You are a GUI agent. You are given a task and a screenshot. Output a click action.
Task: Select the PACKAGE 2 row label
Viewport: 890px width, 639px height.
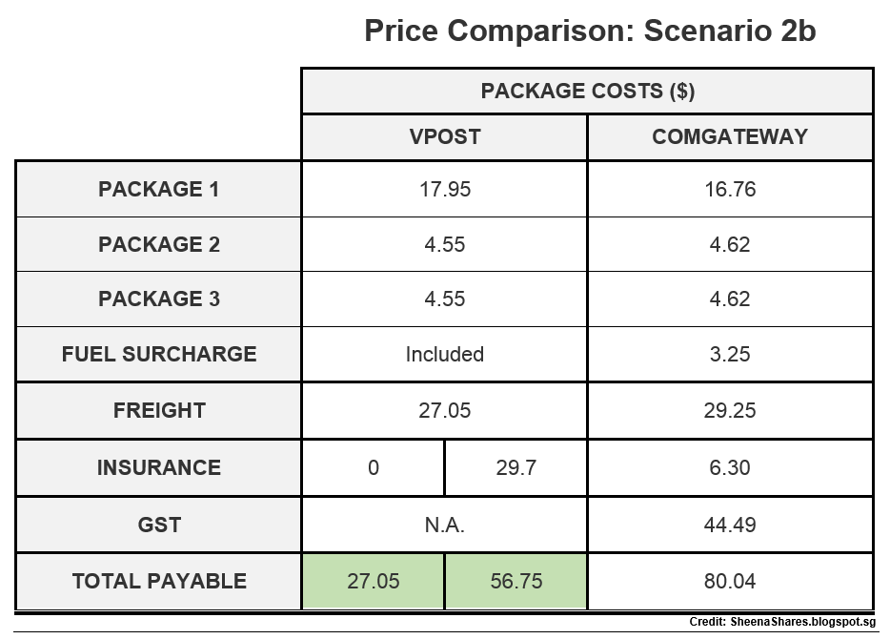(159, 244)
